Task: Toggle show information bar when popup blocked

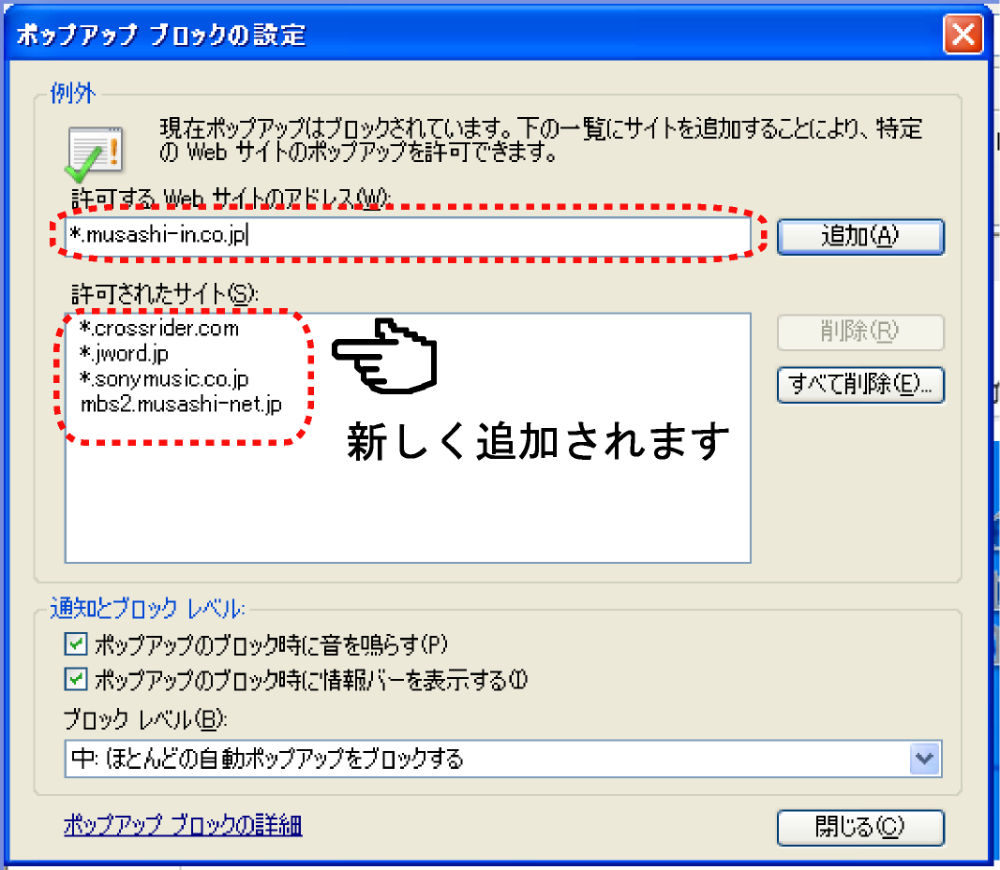Action: (x=76, y=680)
